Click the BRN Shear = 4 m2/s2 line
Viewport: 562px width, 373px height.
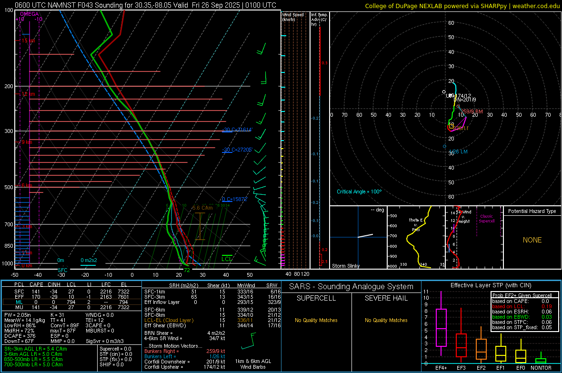[x=185, y=333]
